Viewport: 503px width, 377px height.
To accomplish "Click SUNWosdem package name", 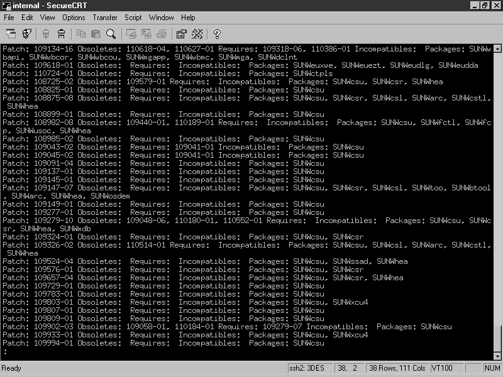I will [111, 196].
